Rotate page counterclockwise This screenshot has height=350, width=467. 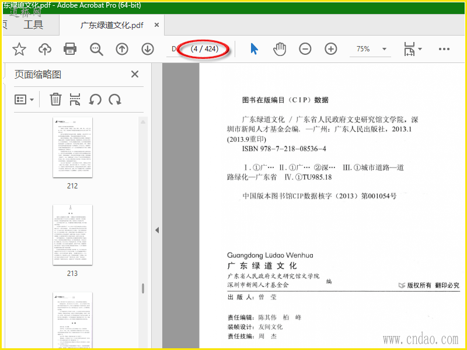[x=95, y=99]
